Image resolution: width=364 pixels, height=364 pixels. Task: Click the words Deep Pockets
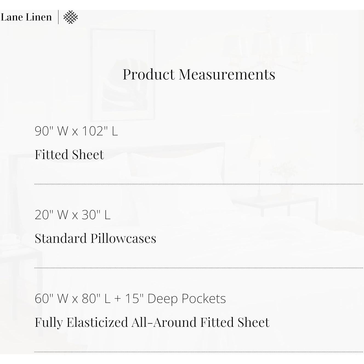(186, 298)
